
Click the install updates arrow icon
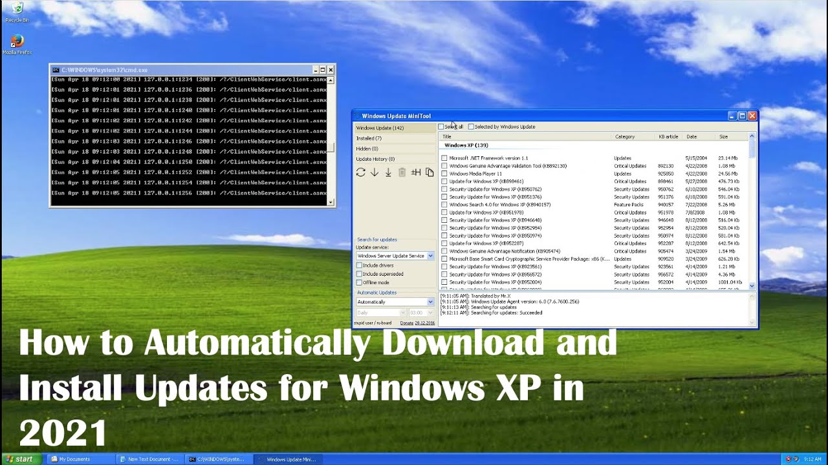pos(388,172)
